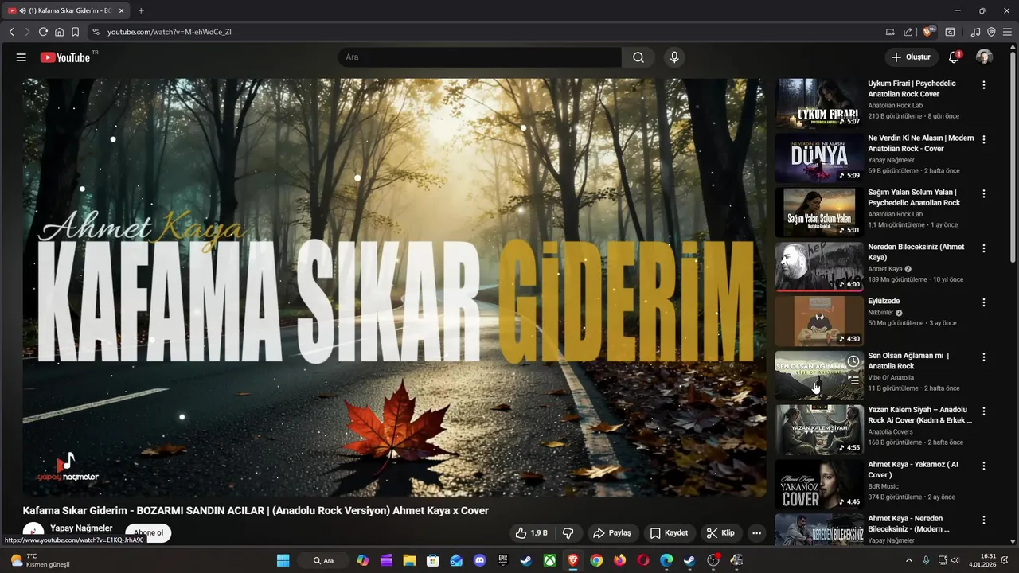Open the DÜNYA Ne Verdin Ki thumbnail
1019x573 pixels.
pos(819,158)
